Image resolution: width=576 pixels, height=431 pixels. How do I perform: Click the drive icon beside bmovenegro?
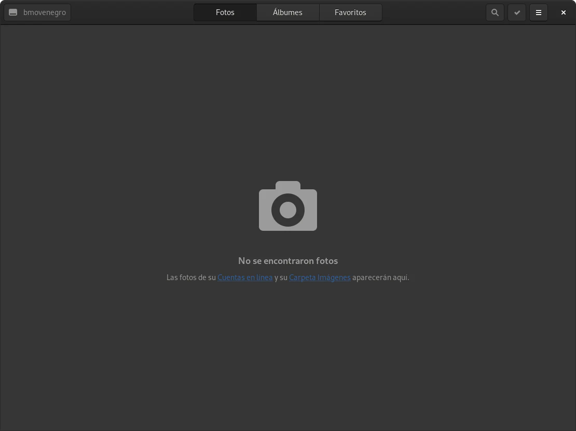pos(13,12)
